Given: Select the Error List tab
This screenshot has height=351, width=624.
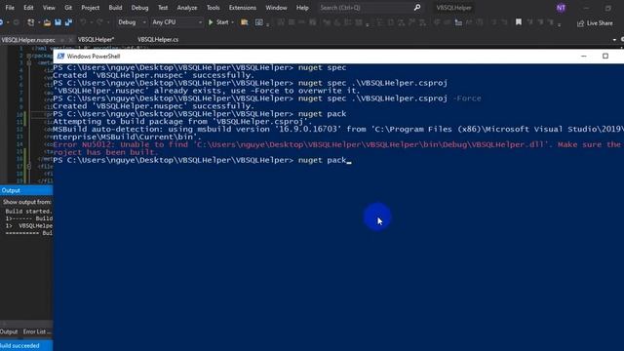Looking at the screenshot, I should click(x=37, y=331).
